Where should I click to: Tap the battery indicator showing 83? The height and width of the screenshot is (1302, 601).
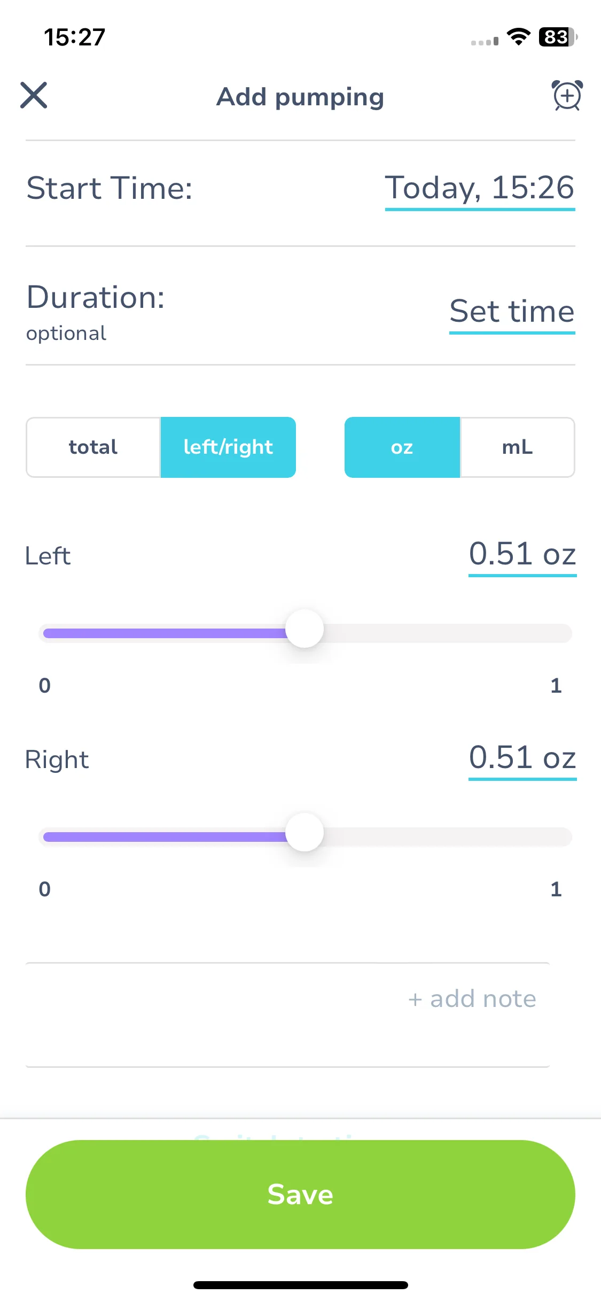click(558, 37)
